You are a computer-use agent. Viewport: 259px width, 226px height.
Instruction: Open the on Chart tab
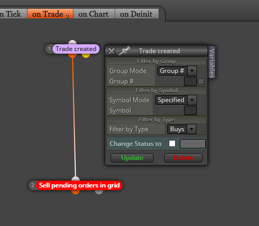tap(94, 14)
